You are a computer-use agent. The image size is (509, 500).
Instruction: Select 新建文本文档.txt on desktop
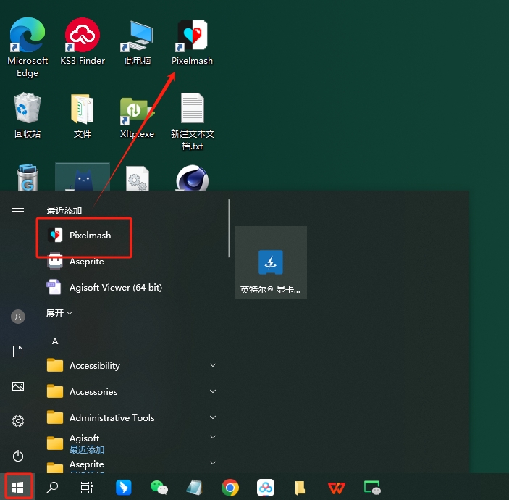pyautogui.click(x=193, y=122)
